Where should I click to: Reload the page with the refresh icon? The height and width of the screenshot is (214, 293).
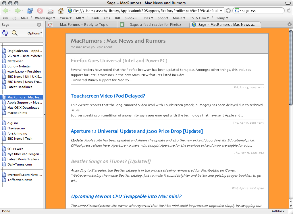[x=30, y=11]
